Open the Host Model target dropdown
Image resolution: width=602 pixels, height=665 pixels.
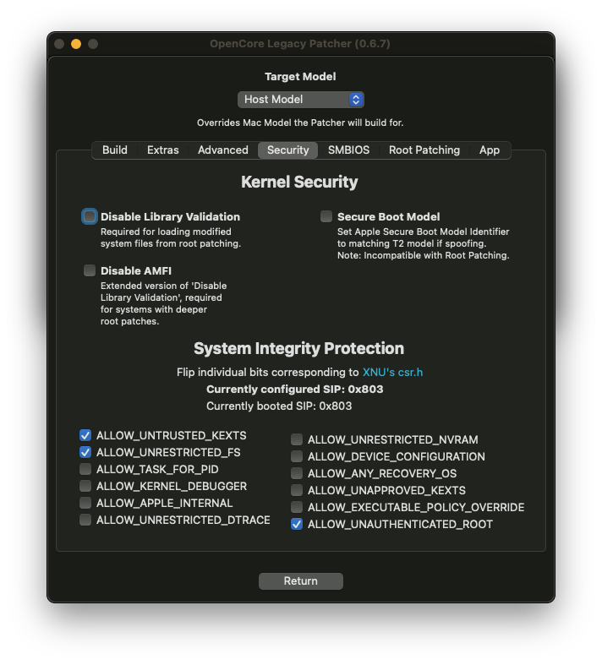click(300, 100)
